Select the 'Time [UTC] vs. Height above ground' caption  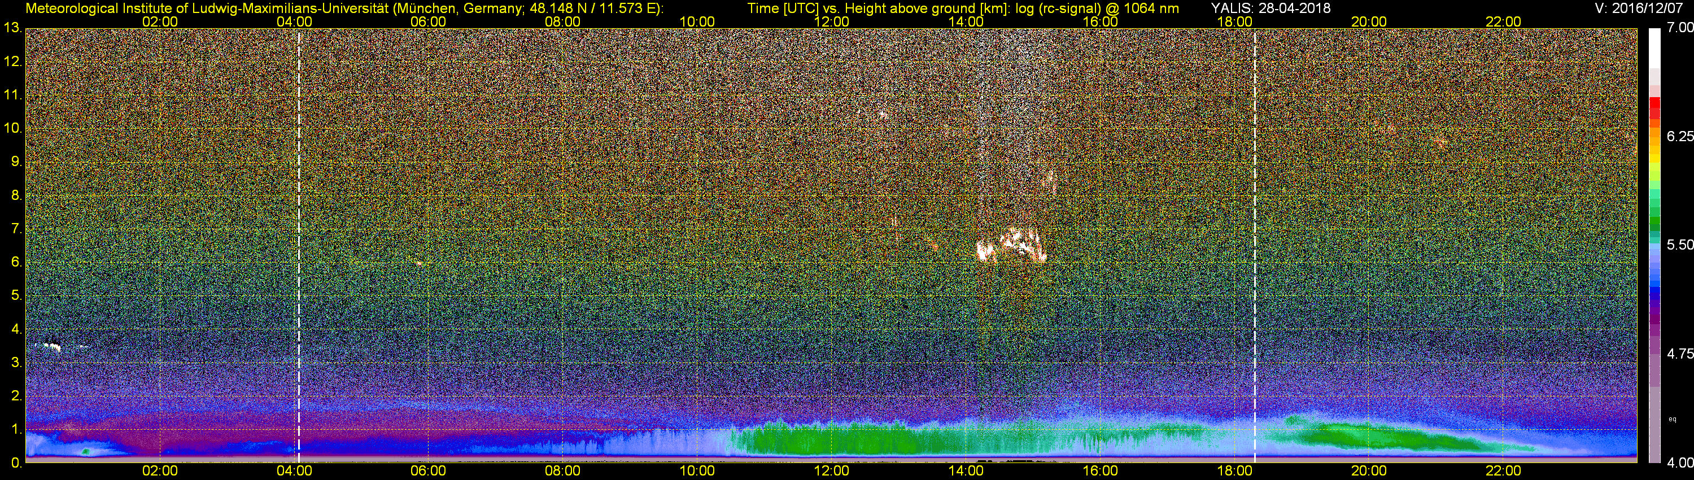[963, 8]
